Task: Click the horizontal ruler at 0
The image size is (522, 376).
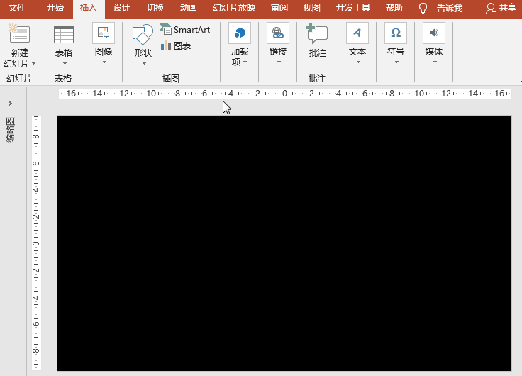Action: (x=284, y=94)
